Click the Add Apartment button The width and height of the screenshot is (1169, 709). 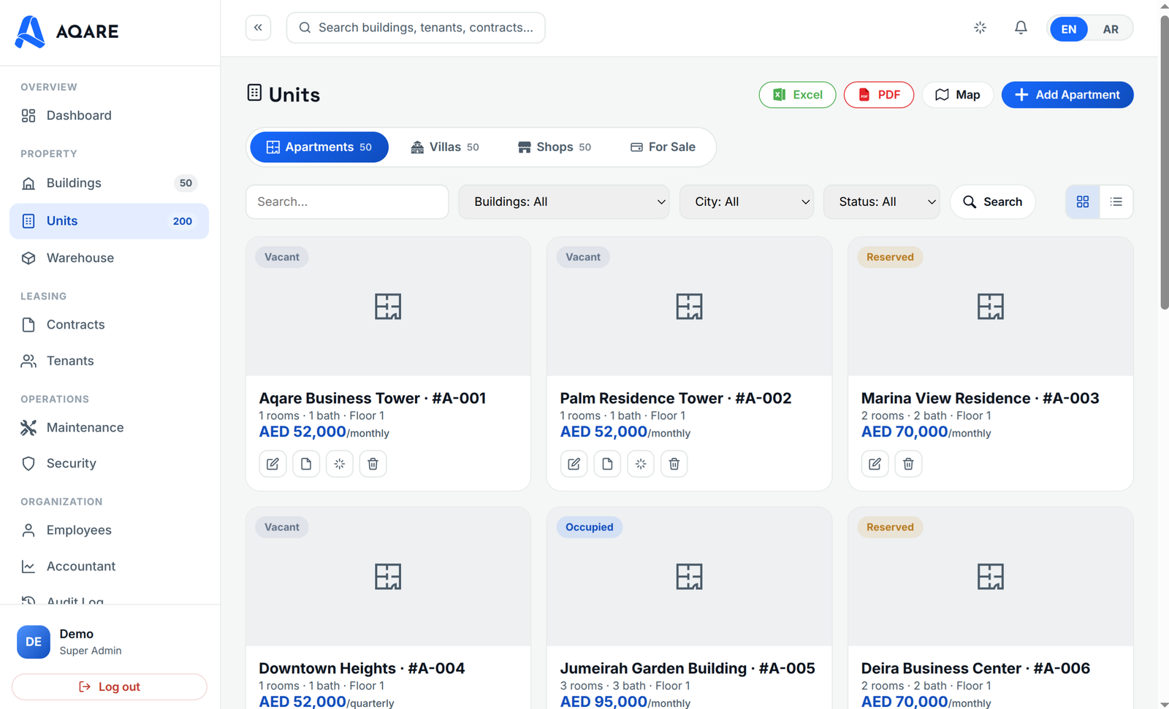click(x=1067, y=95)
